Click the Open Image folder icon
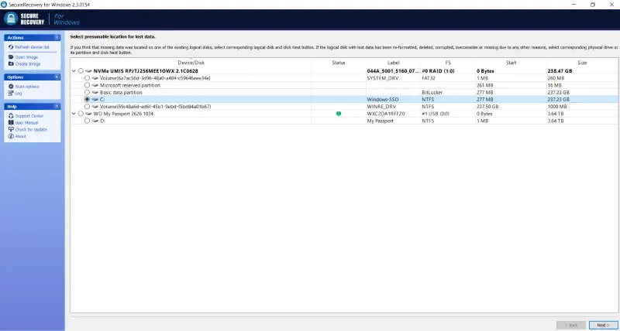Screen dimensions: 620x331 pyautogui.click(x=11, y=57)
